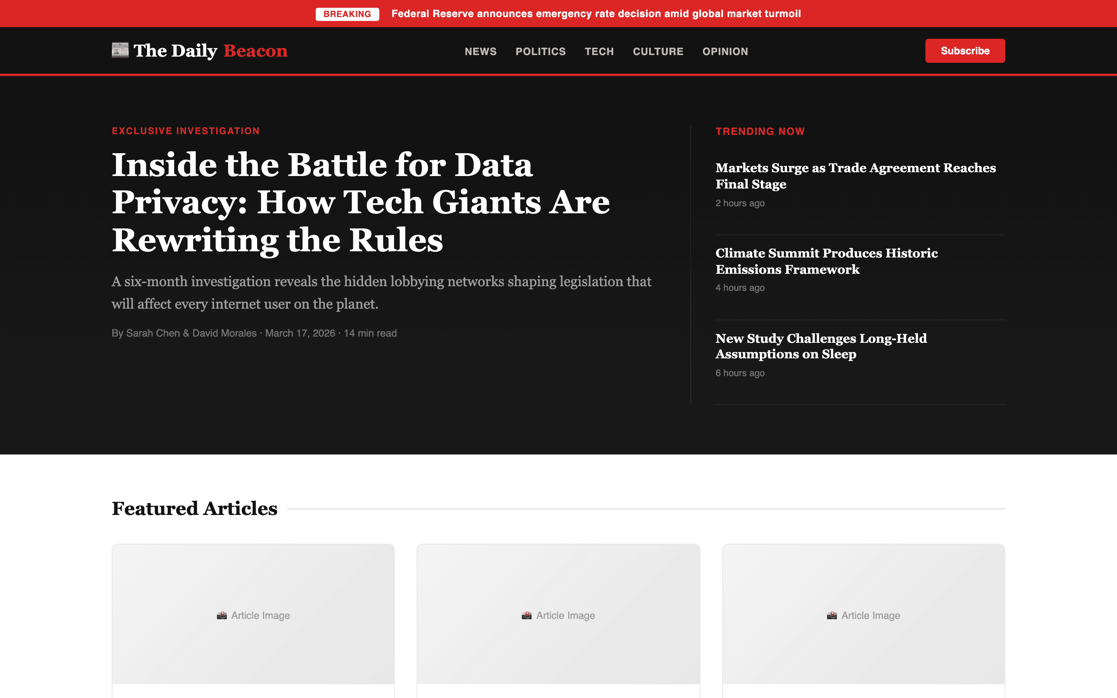This screenshot has height=698, width=1117.
Task: Switch to the CULTURE tab
Action: [x=658, y=51]
